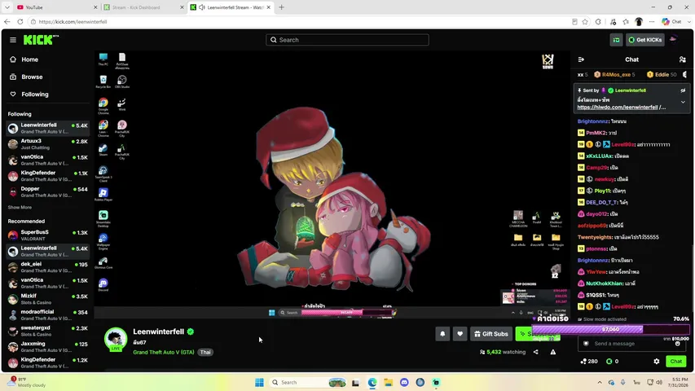Share the stream via share icon
695x391 pixels.
pyautogui.click(x=535, y=352)
